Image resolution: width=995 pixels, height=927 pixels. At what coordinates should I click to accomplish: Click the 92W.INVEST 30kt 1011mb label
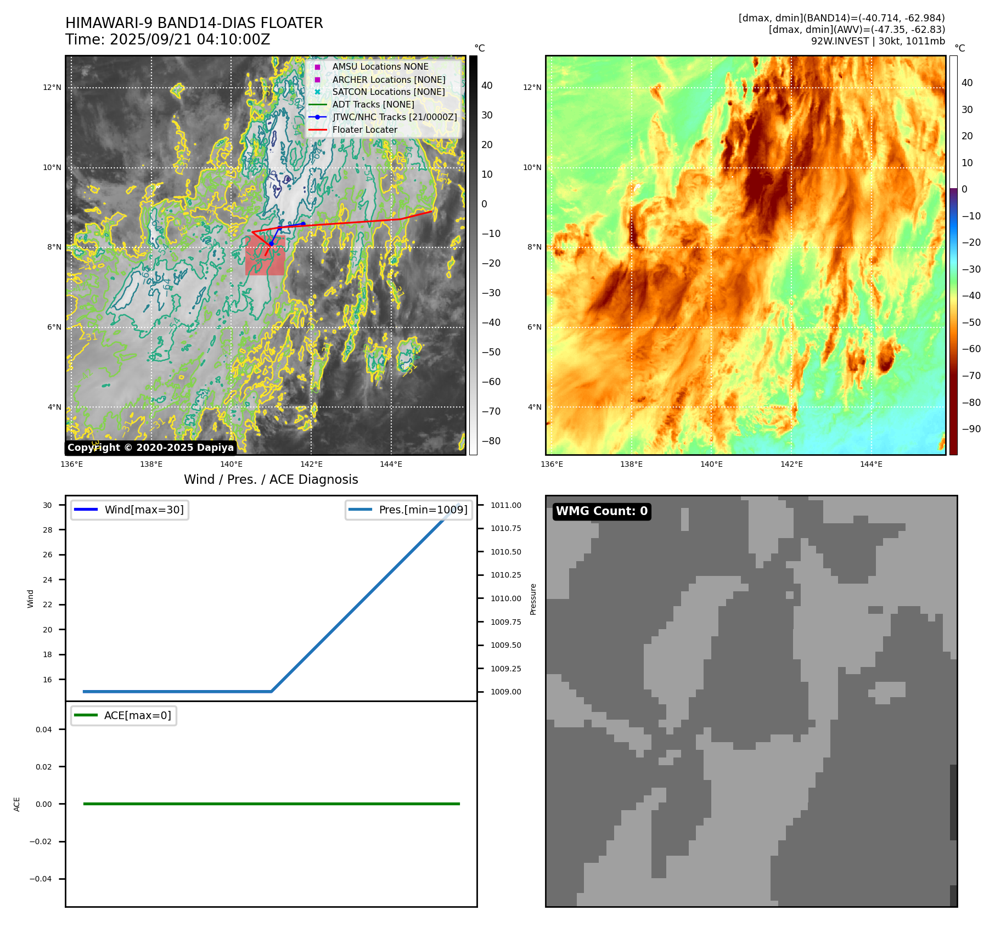(878, 41)
